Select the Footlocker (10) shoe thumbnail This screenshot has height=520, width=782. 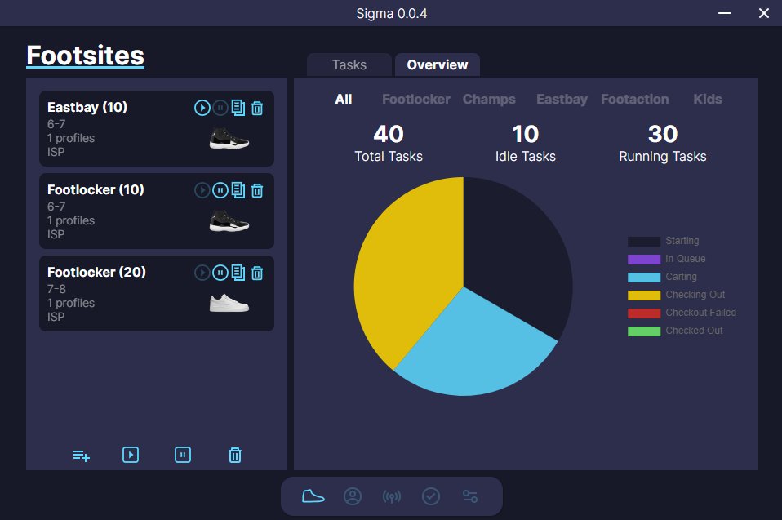click(229, 220)
